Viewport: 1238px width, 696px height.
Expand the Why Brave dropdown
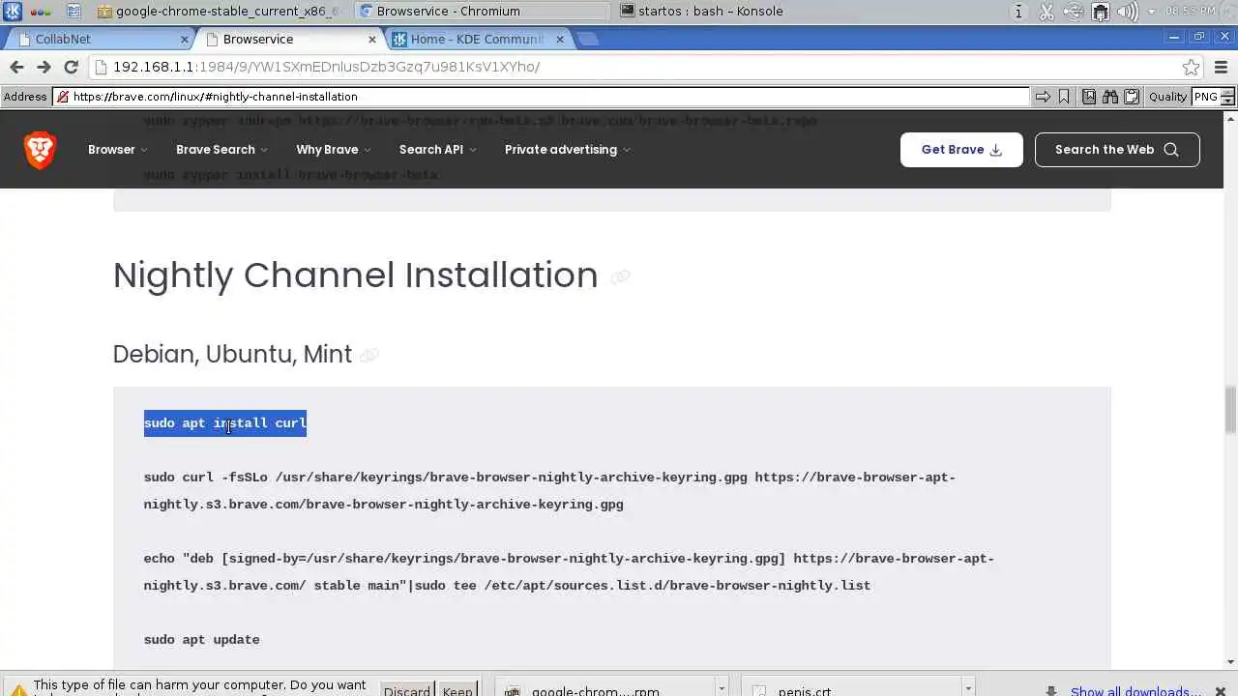point(334,150)
